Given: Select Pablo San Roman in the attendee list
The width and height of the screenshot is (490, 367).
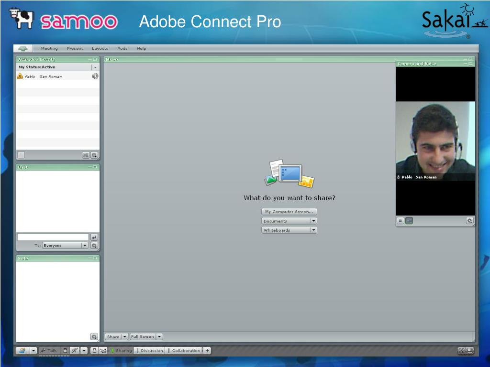Looking at the screenshot, I should [x=58, y=76].
